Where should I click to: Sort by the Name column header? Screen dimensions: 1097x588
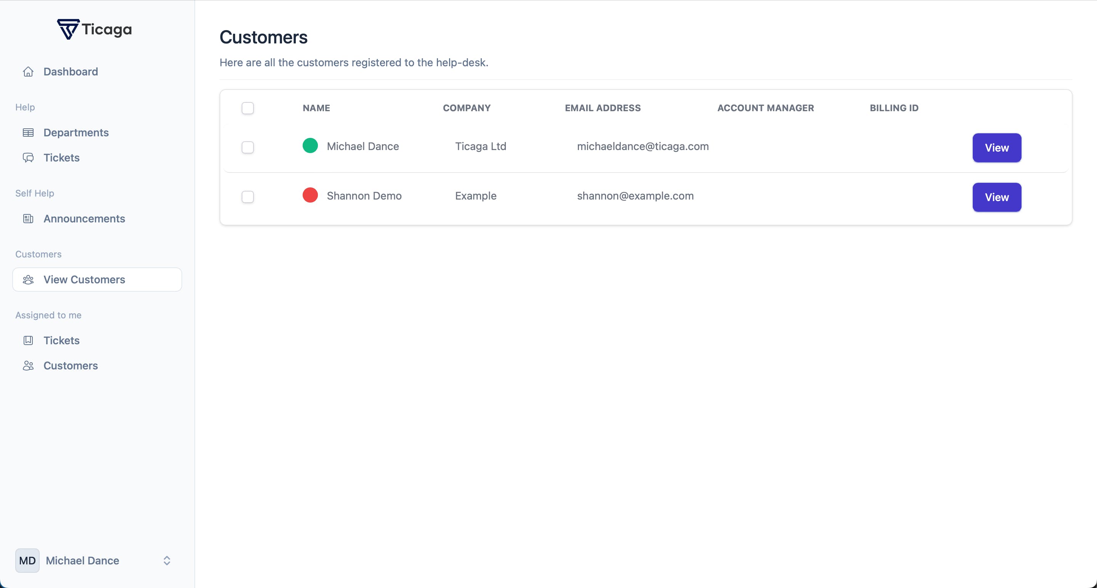(x=316, y=108)
